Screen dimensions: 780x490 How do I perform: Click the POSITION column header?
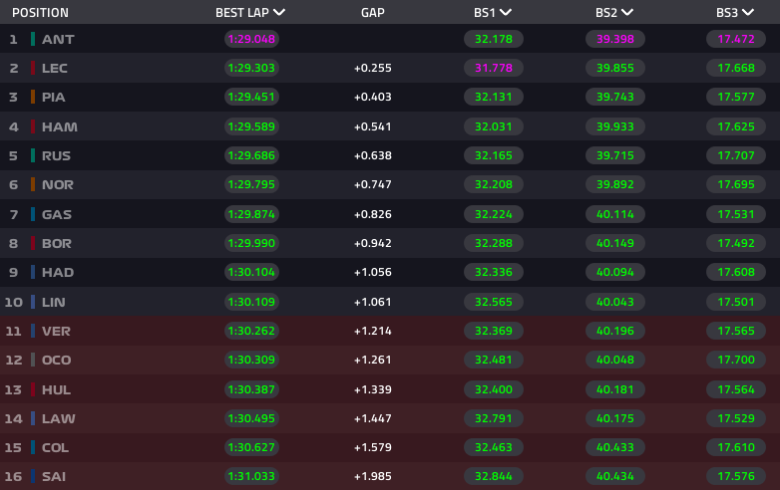coord(40,13)
